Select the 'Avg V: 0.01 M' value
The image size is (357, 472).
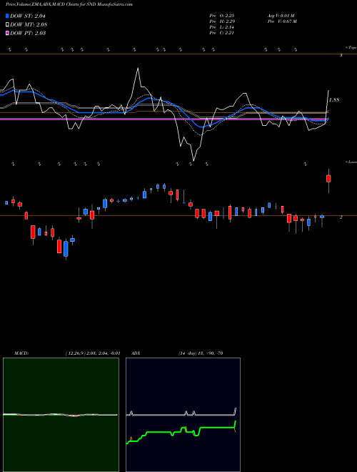[x=281, y=16]
